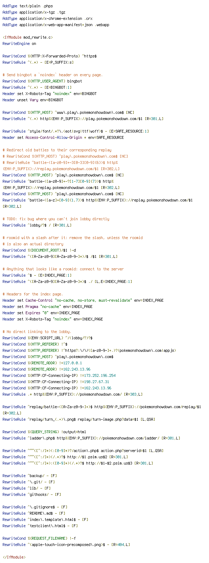Click the CF-Connecting-IP '173.252.196.254' line
Image resolution: width=209 pixels, height=563 pixels.
[x=59, y=375]
